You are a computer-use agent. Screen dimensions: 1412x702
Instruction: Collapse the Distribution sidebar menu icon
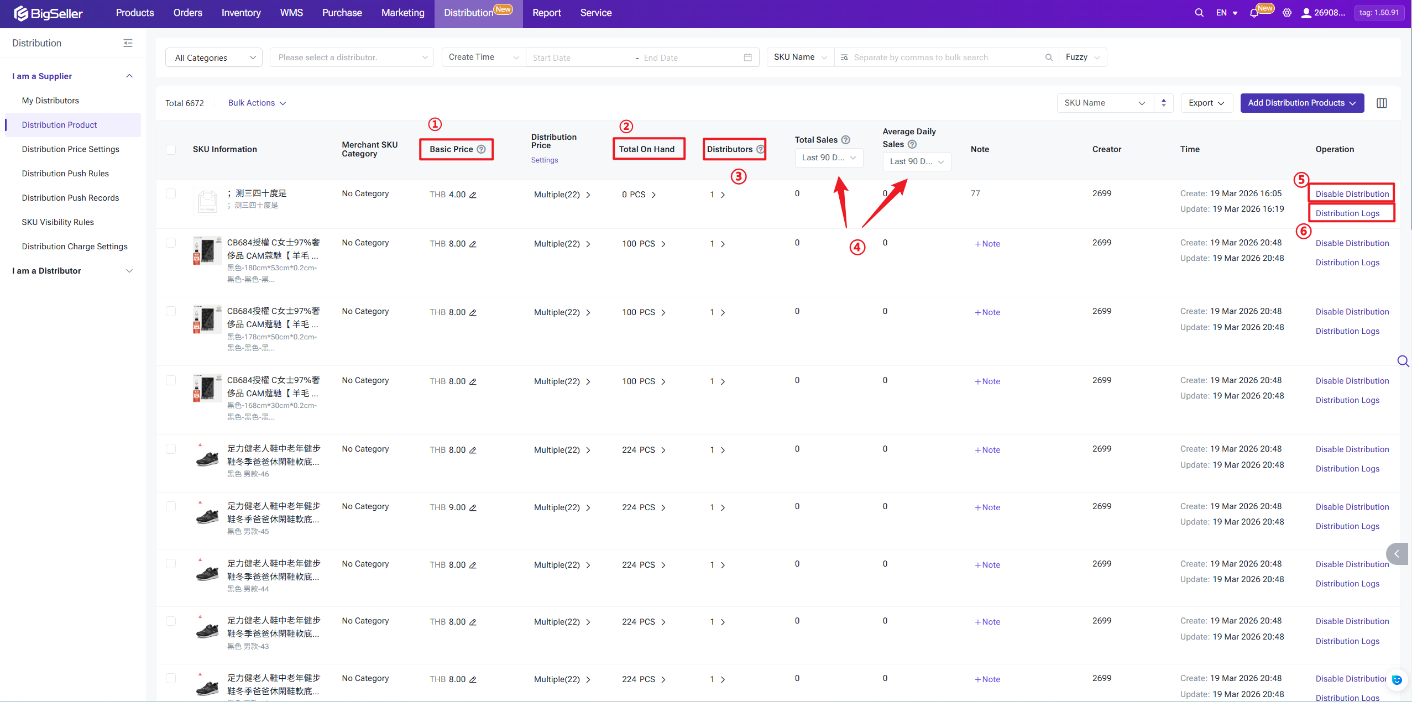128,43
